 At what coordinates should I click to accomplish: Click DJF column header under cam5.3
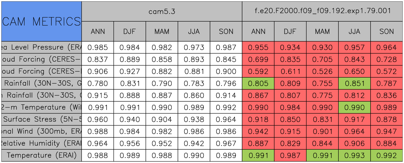pos(130,31)
